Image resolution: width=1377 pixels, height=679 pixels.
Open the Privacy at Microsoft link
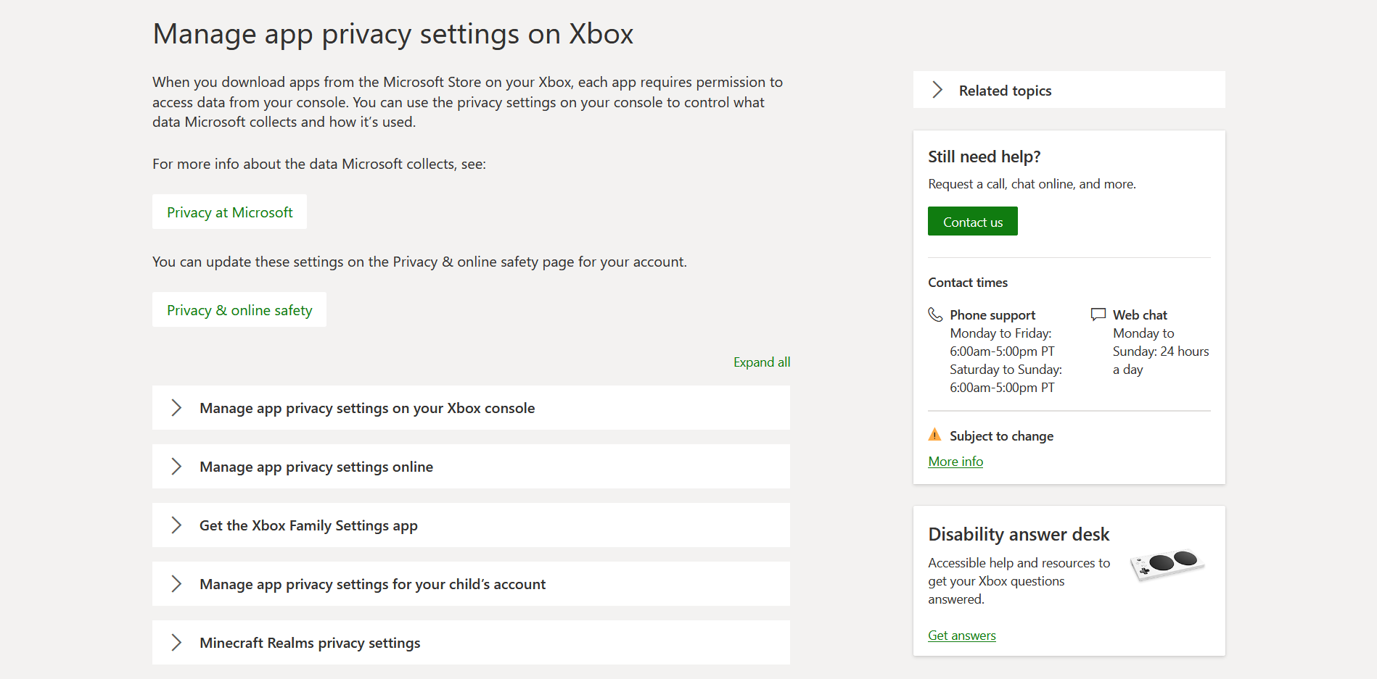(229, 212)
